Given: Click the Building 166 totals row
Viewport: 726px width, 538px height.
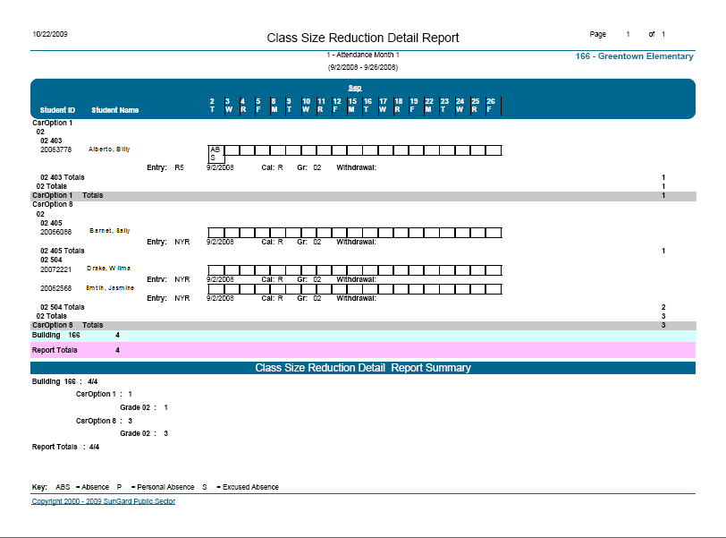Looking at the screenshot, I should click(363, 335).
